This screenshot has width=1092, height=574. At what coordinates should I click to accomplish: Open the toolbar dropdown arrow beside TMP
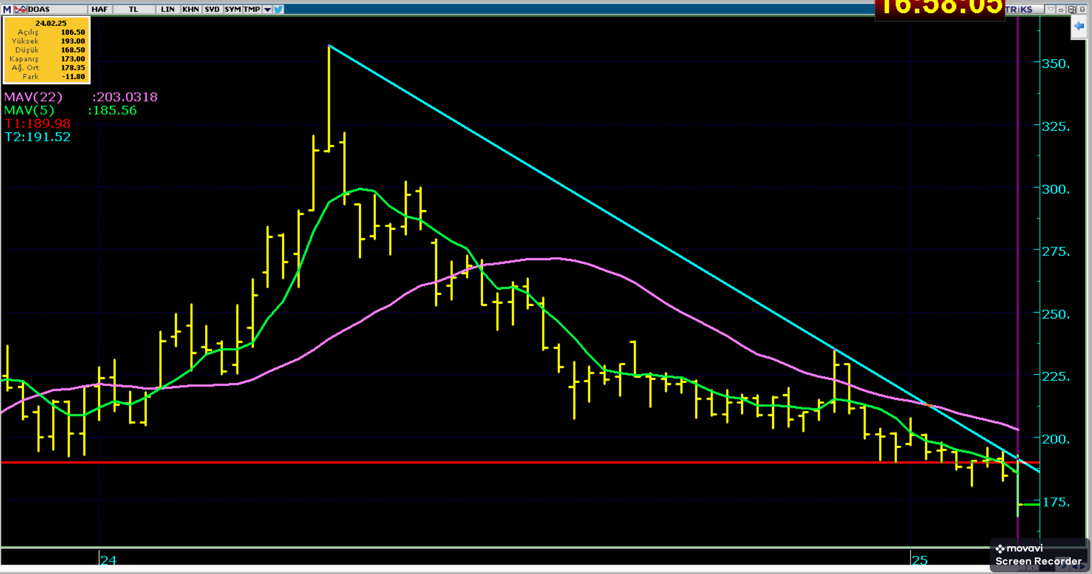(267, 9)
